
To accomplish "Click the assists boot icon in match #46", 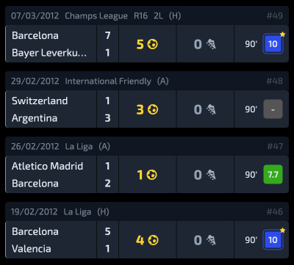I will coord(211,240).
